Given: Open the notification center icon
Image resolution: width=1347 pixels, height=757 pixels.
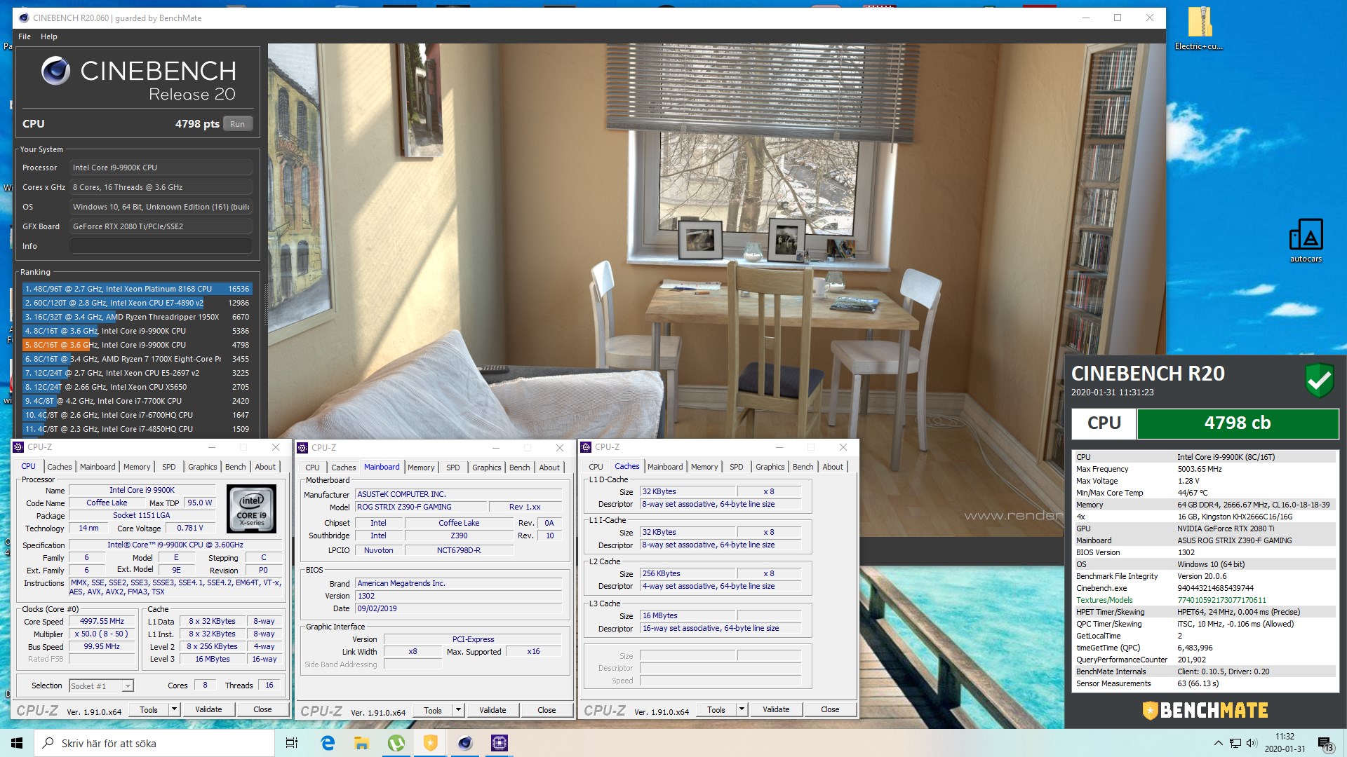Looking at the screenshot, I should click(1325, 743).
